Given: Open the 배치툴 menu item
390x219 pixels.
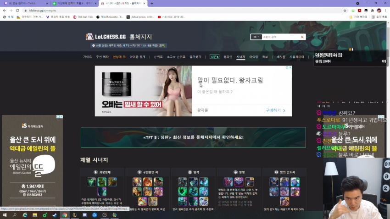Looking at the screenshot, I should [x=281, y=57].
